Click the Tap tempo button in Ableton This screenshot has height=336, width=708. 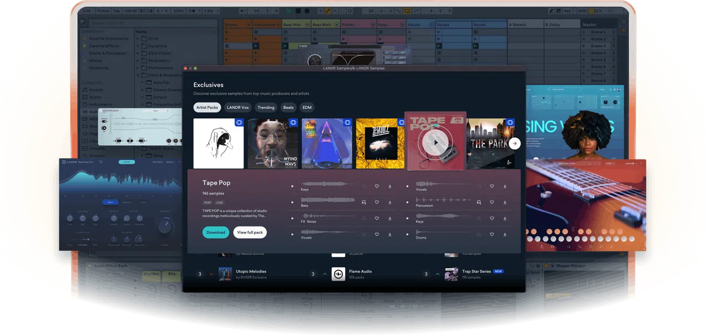pos(116,11)
